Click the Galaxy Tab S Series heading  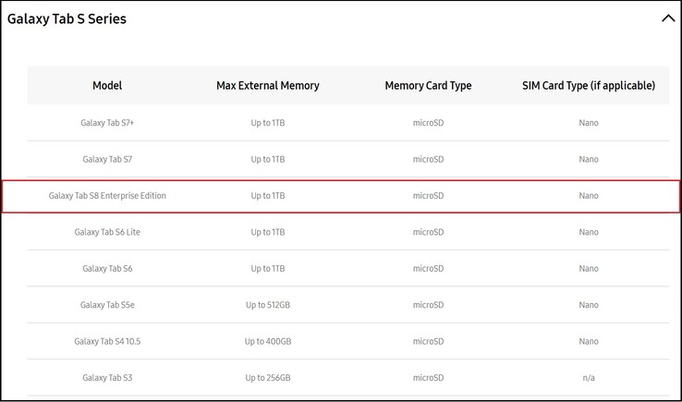click(67, 18)
